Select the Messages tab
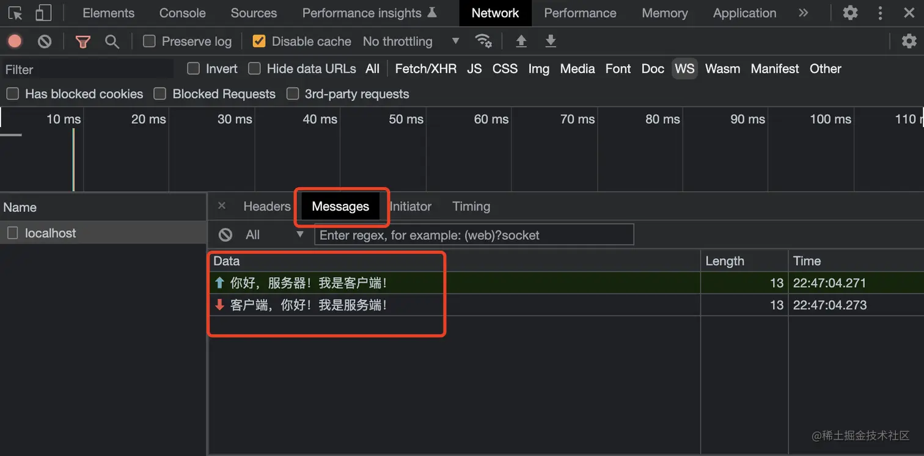This screenshot has height=456, width=924. tap(340, 206)
